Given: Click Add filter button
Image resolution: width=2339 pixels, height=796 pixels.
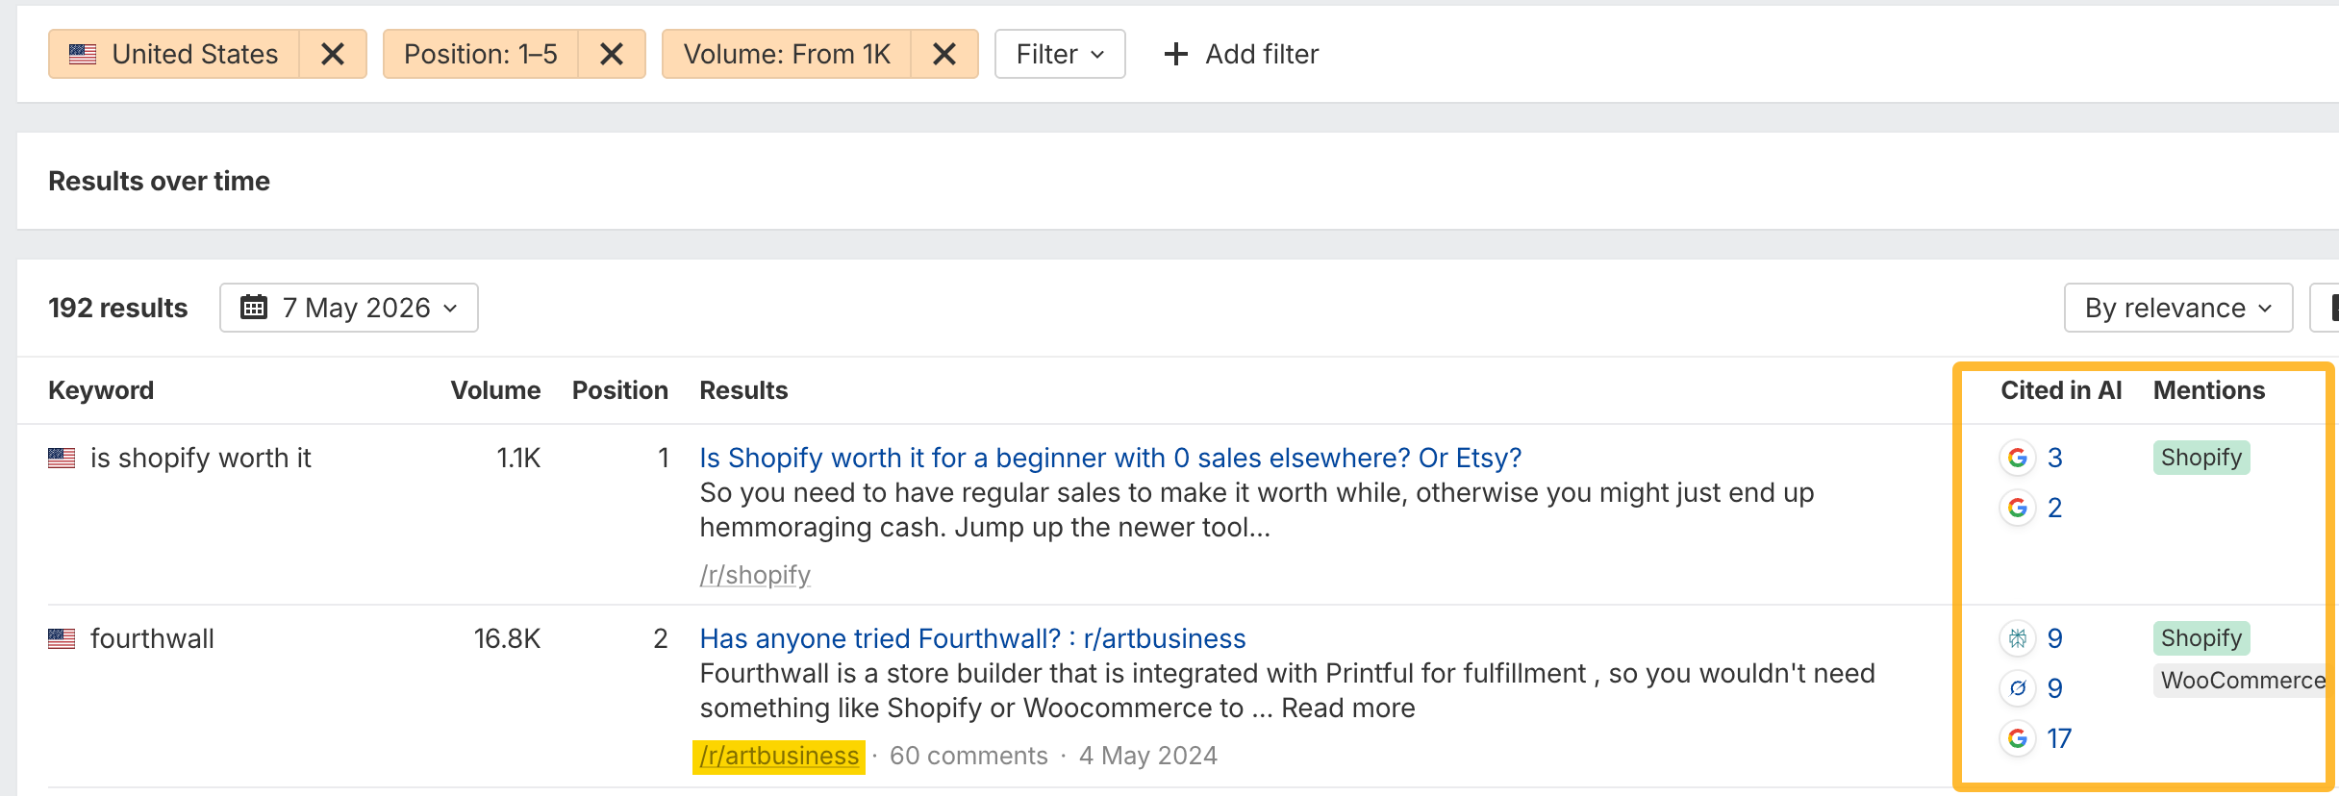Looking at the screenshot, I should [x=1241, y=54].
